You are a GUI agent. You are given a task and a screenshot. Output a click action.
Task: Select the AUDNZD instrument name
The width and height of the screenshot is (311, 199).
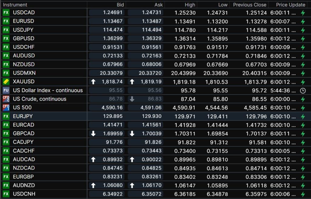point(24,185)
